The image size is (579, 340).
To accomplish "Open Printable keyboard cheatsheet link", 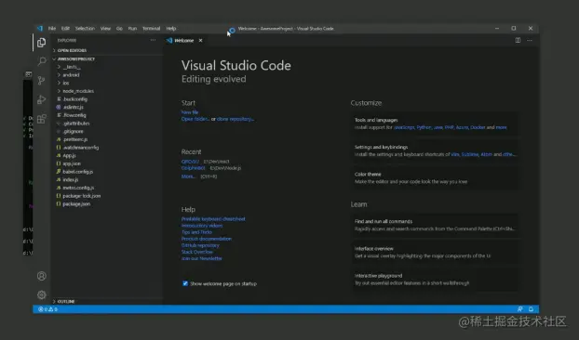I will pyautogui.click(x=213, y=219).
